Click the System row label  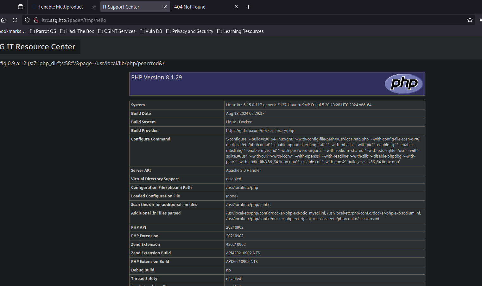point(177,105)
